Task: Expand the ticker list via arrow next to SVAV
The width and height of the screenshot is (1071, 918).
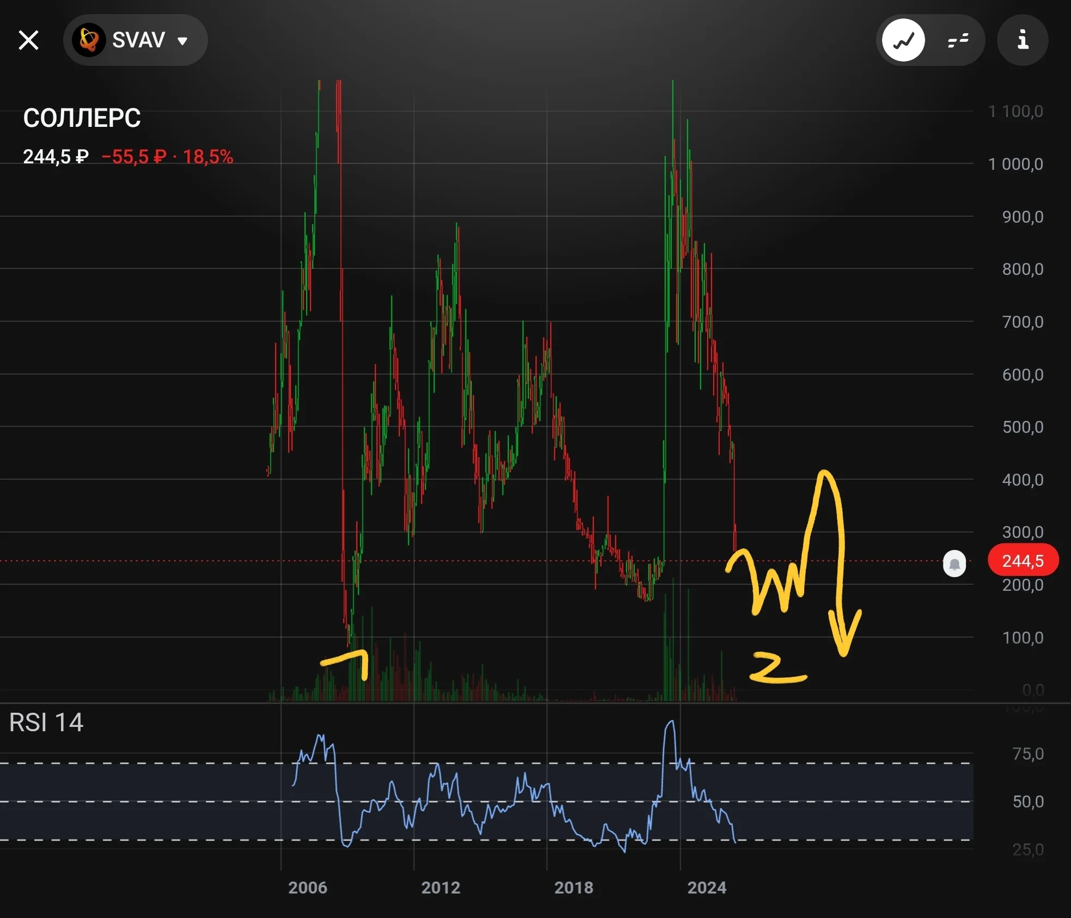Action: click(x=183, y=41)
